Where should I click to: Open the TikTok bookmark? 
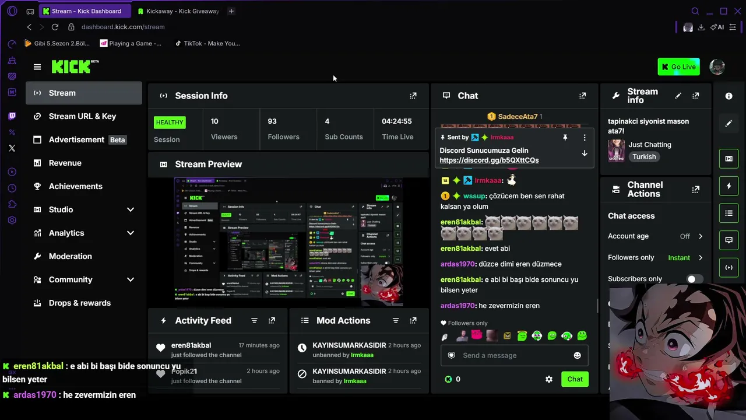(207, 43)
